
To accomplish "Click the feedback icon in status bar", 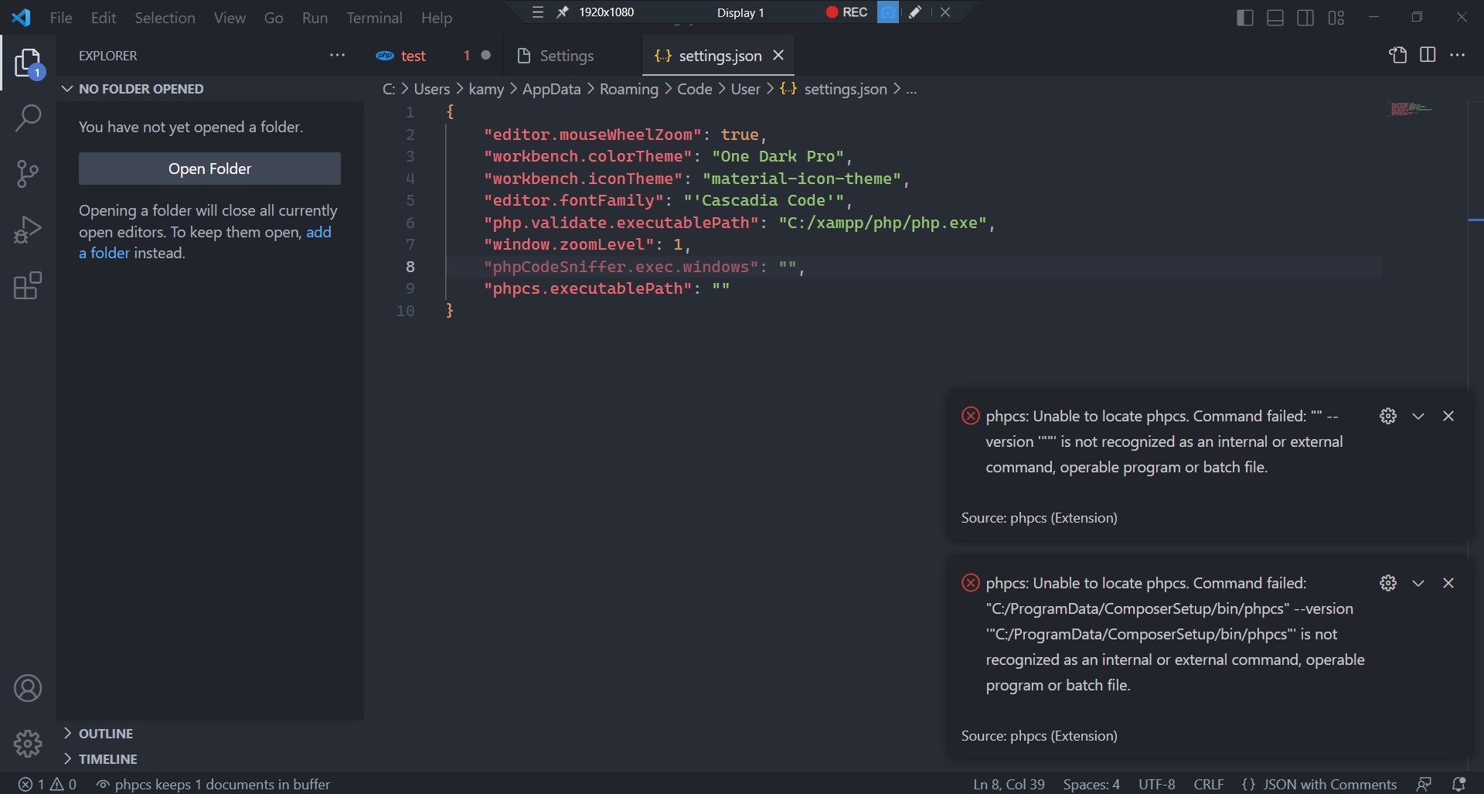I will point(1424,784).
